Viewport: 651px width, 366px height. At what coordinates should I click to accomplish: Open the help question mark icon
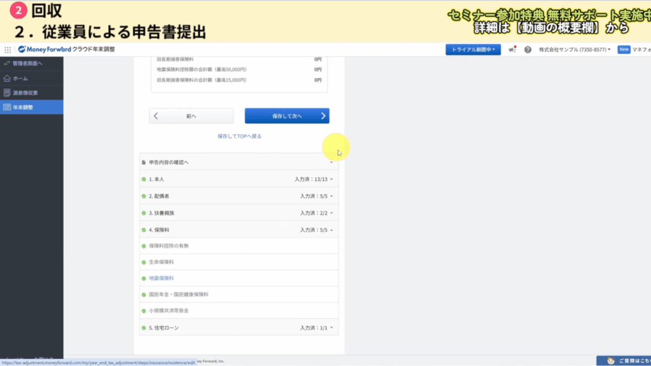(x=528, y=50)
